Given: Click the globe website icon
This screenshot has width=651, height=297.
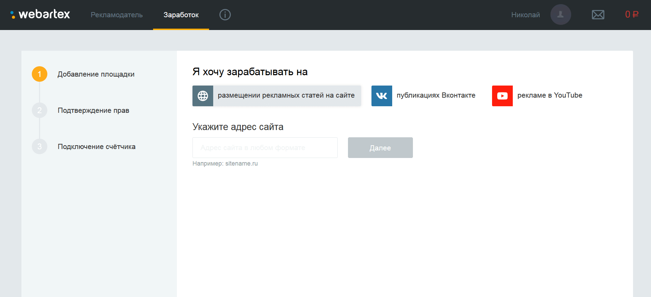Looking at the screenshot, I should (x=203, y=96).
